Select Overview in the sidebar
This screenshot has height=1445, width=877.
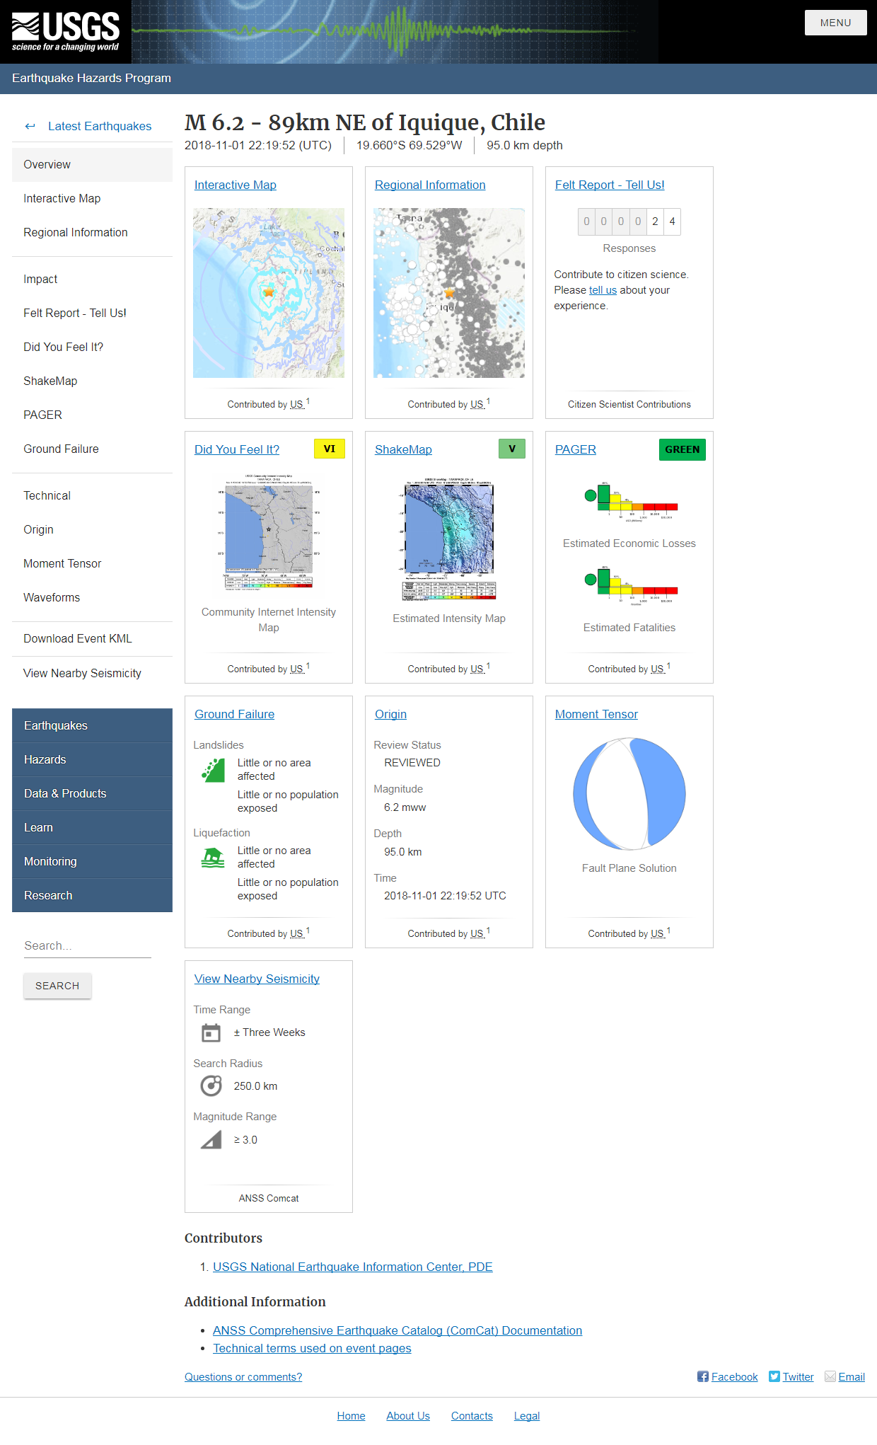92,164
